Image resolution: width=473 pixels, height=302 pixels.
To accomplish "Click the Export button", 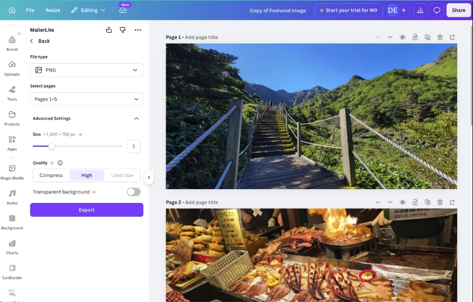I will (x=87, y=210).
